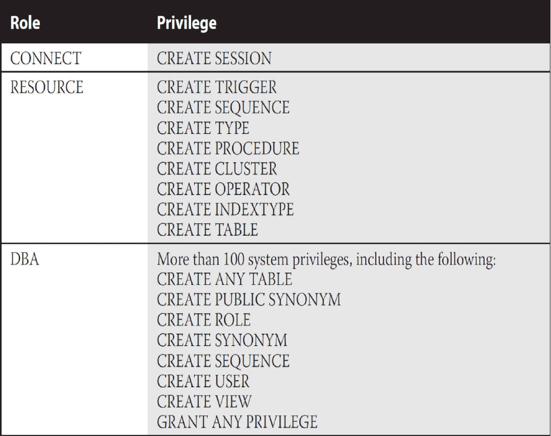Click the Privilege column header
The image size is (551, 436).
pos(186,24)
